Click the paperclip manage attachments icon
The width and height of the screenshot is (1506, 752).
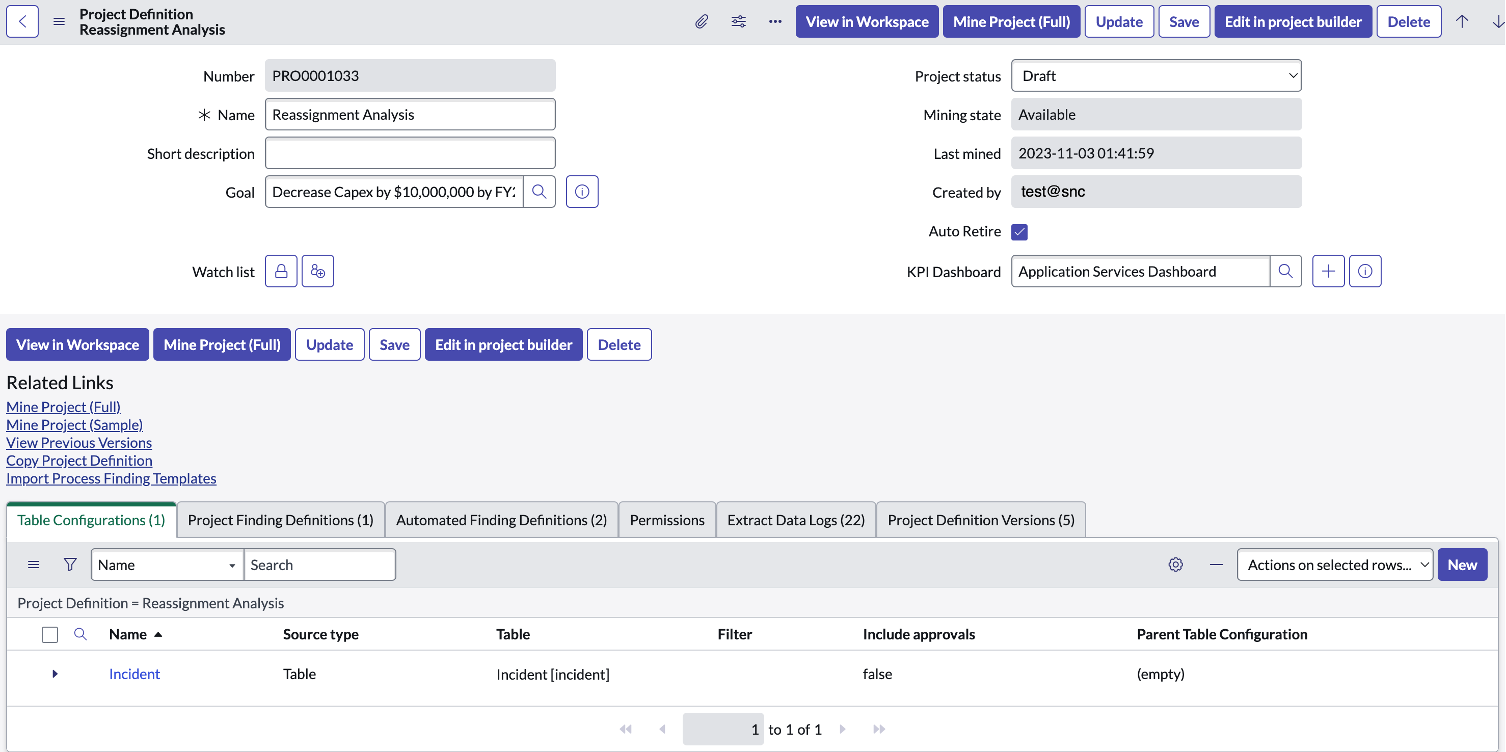point(702,21)
